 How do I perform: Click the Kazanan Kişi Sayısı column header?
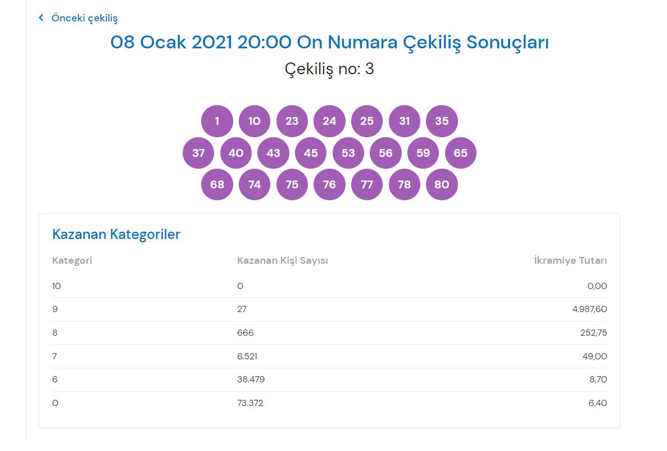[x=283, y=261]
